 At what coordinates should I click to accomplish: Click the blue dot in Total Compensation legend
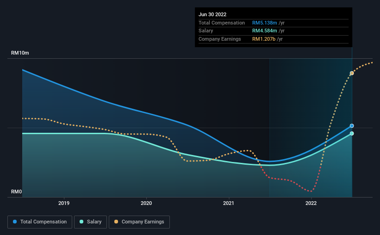[15, 222]
